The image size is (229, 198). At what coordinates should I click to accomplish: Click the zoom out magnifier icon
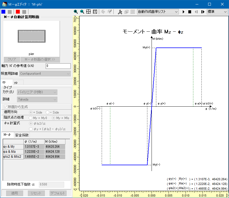tap(82, 12)
